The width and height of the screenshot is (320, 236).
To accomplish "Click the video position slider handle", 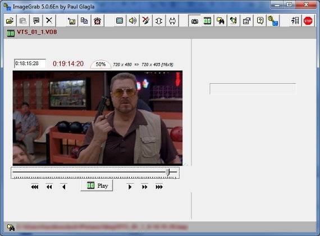I will (167, 173).
